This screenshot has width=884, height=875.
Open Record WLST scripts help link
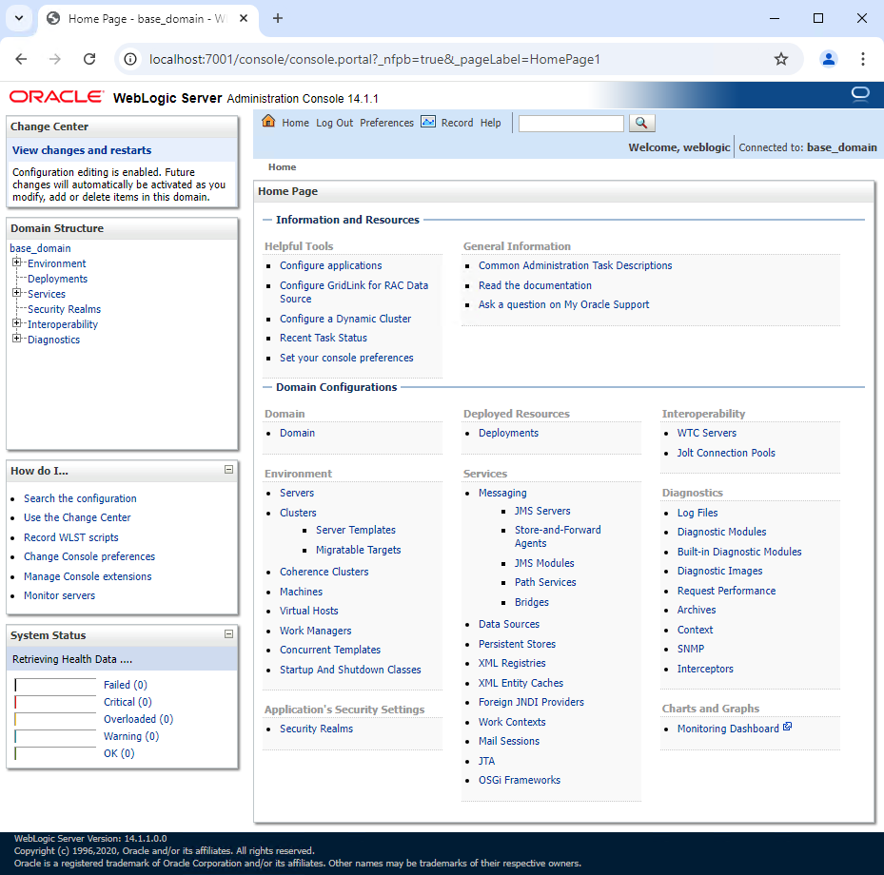[x=71, y=537]
